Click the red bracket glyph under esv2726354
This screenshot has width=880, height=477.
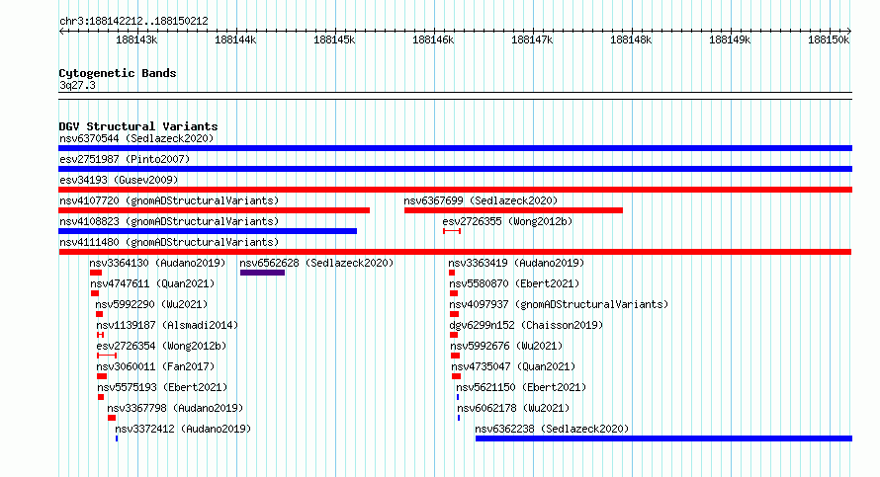pyautogui.click(x=107, y=356)
